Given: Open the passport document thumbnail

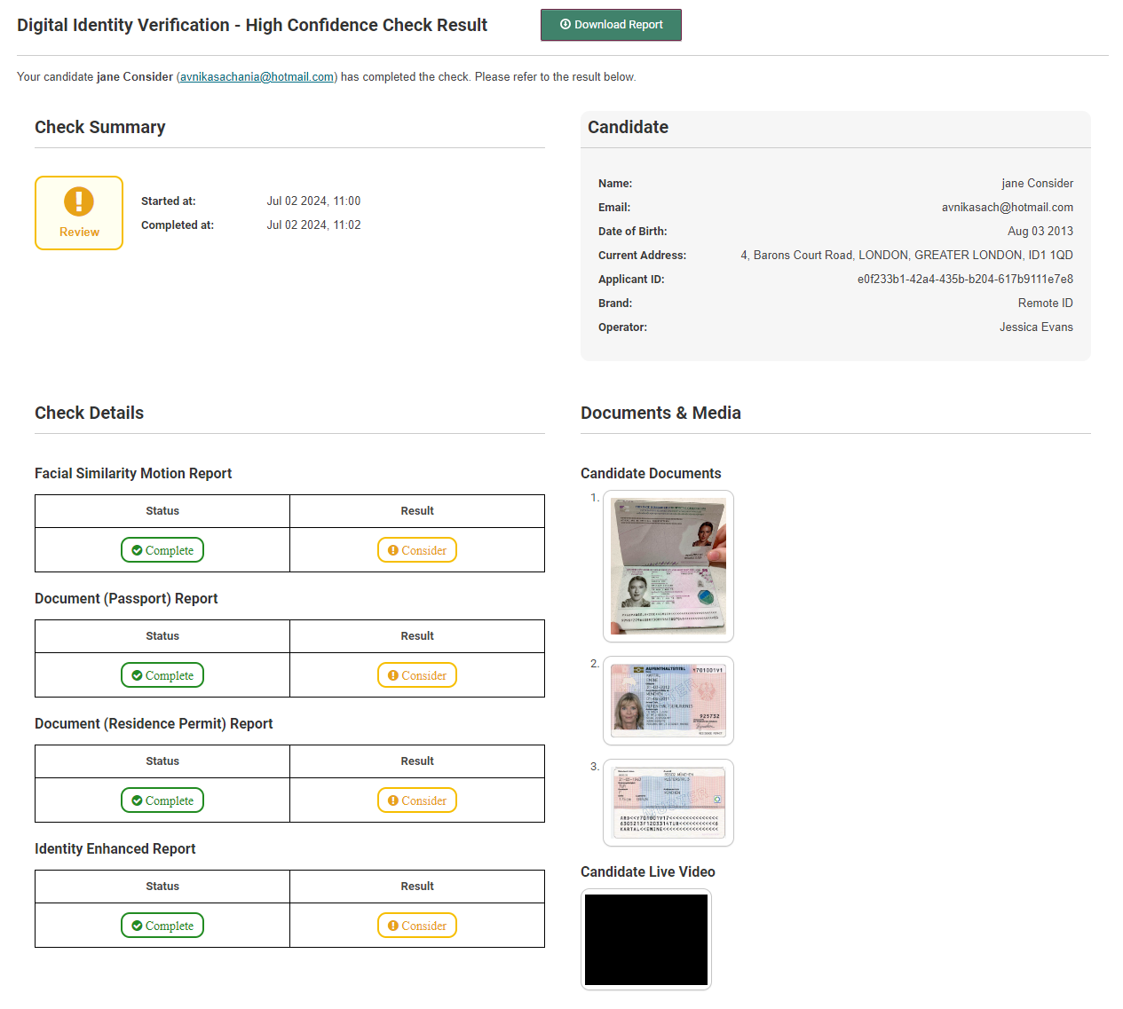Looking at the screenshot, I should [x=668, y=566].
